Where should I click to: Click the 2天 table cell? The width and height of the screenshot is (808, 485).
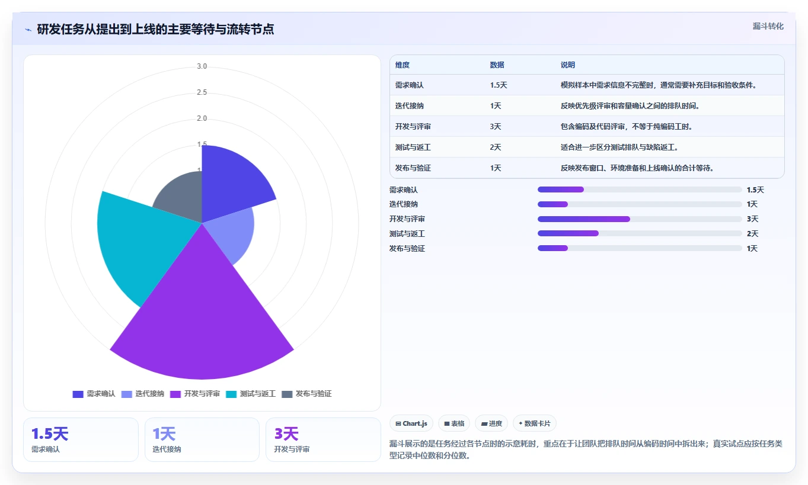[496, 147]
